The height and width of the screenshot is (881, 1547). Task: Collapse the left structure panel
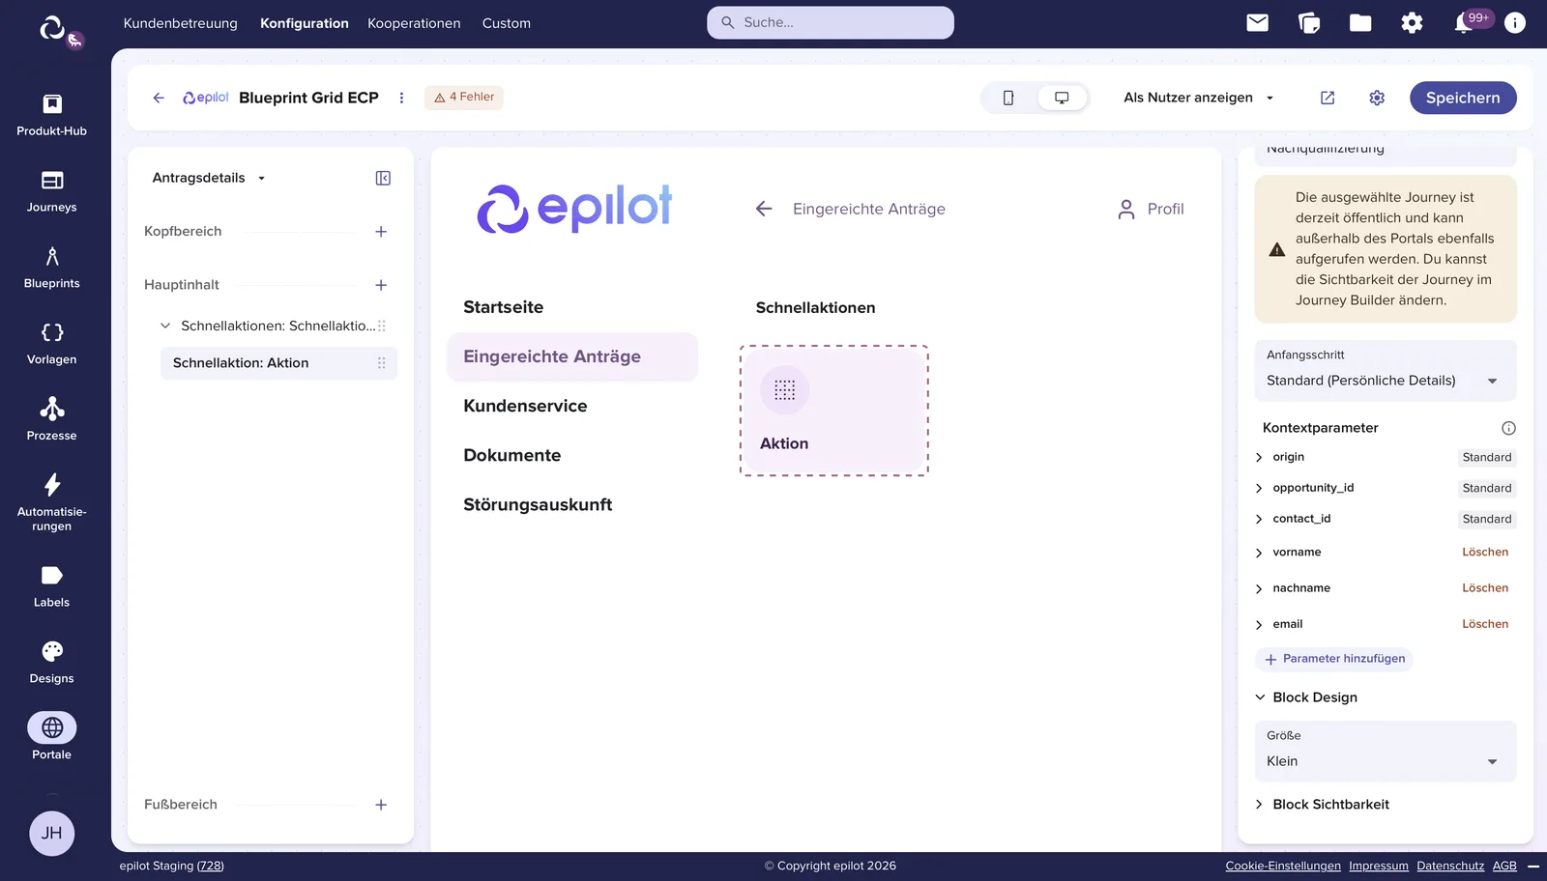point(383,178)
